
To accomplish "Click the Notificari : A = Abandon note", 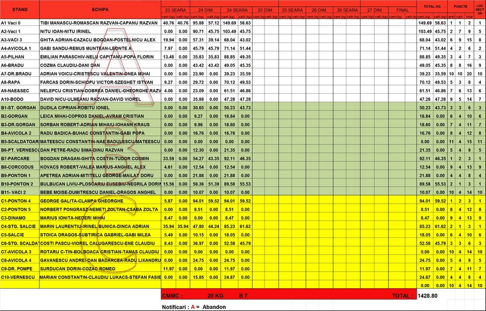I will (x=193, y=307).
